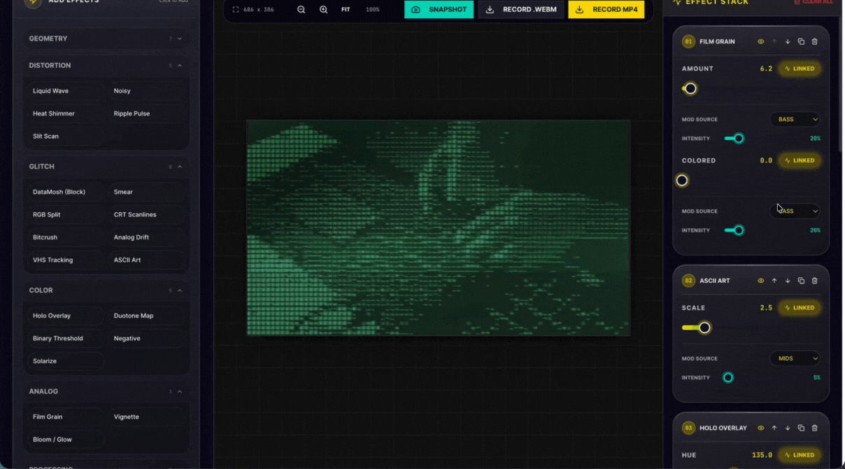
Task: Click the Record MP4 button
Action: (606, 10)
